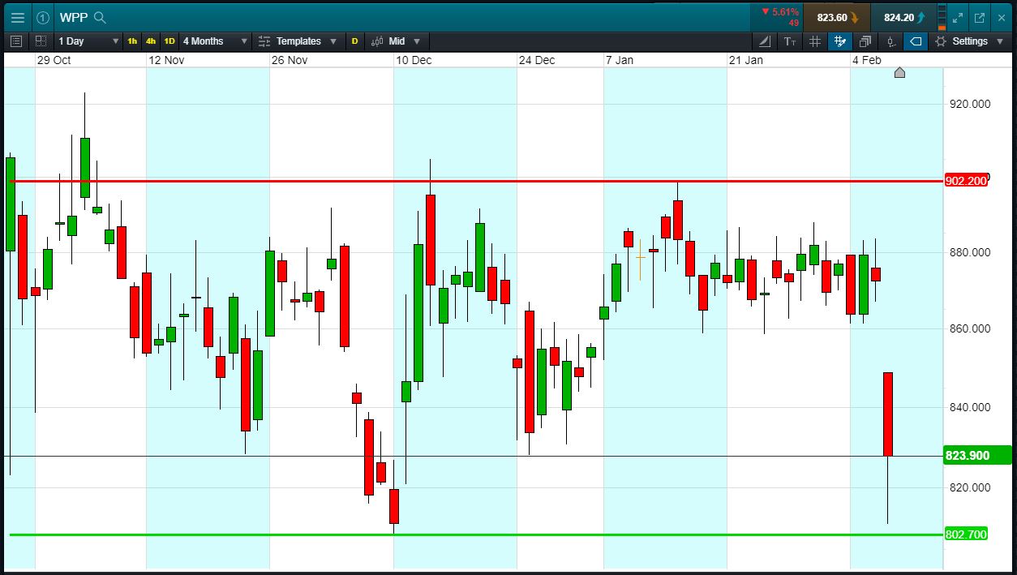Select the text annotation tool
The width and height of the screenshot is (1017, 575).
click(x=790, y=41)
